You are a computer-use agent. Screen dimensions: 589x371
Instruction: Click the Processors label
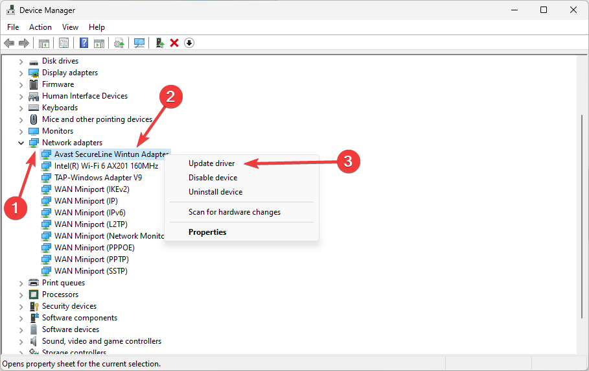pos(60,294)
